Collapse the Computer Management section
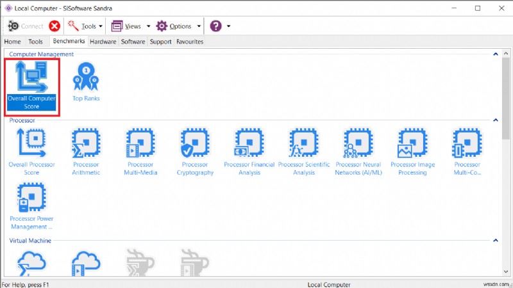Viewport: 513px width, 288px height. coord(496,54)
